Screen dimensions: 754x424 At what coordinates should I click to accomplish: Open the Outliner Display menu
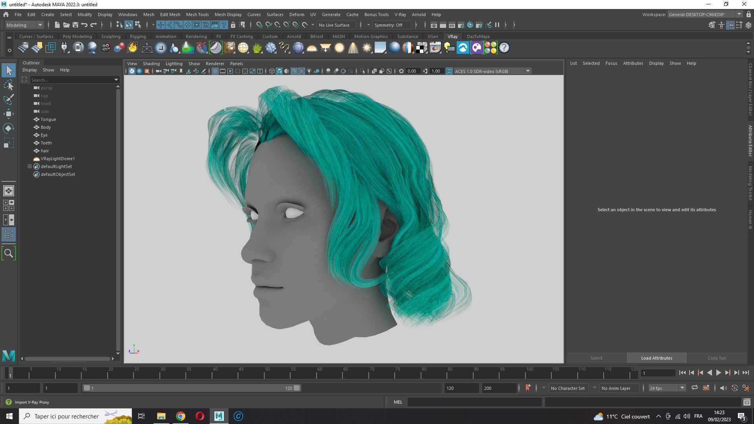pyautogui.click(x=29, y=70)
